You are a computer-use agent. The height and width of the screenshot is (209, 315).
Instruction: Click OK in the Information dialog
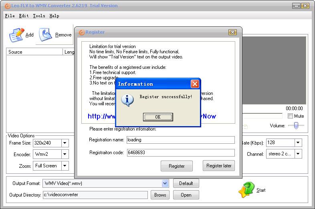coord(158,117)
